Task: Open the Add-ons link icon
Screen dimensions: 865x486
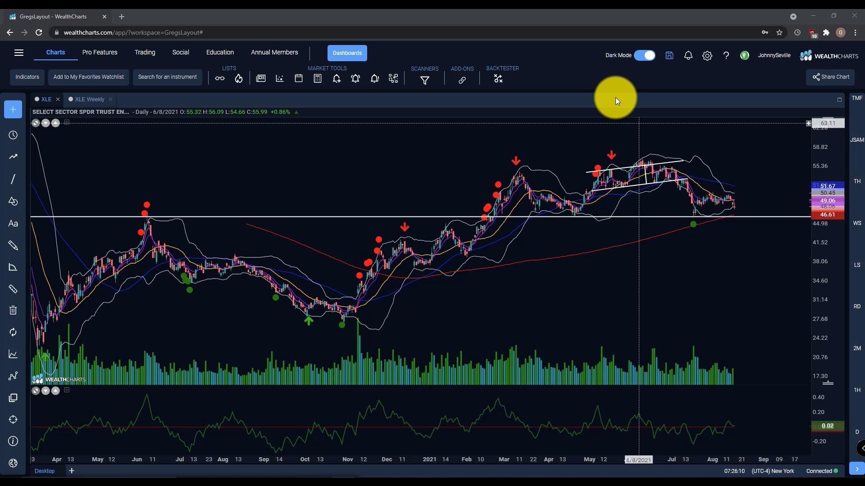Action: coord(462,81)
